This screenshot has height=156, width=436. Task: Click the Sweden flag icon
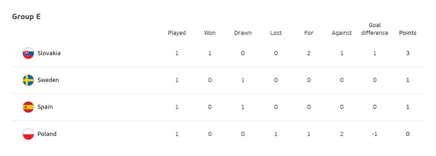28,80
